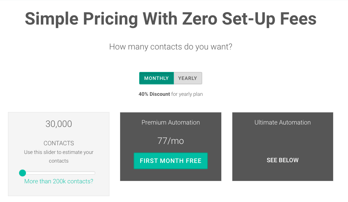Select the MONTHLY billing option
The height and width of the screenshot is (202, 348).
pos(157,78)
